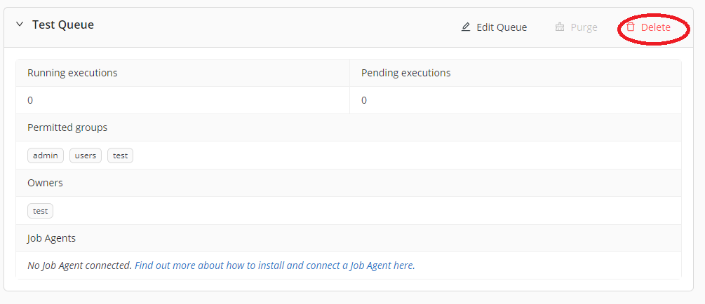Select the Pending executions count value
Screen dimensions: 705x304
(364, 100)
